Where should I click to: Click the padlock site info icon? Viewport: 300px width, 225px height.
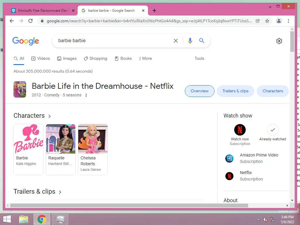[x=42, y=21]
